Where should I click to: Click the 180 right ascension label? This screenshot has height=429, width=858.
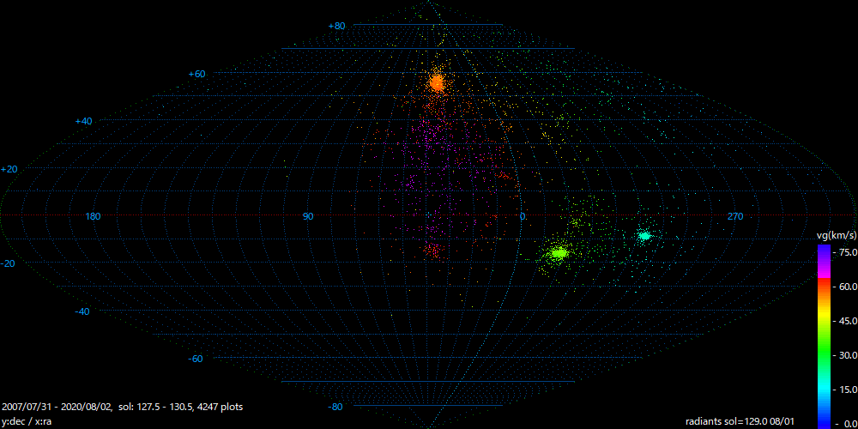94,216
